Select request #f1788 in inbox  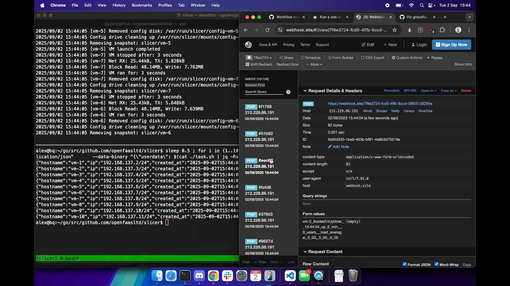click(x=269, y=112)
